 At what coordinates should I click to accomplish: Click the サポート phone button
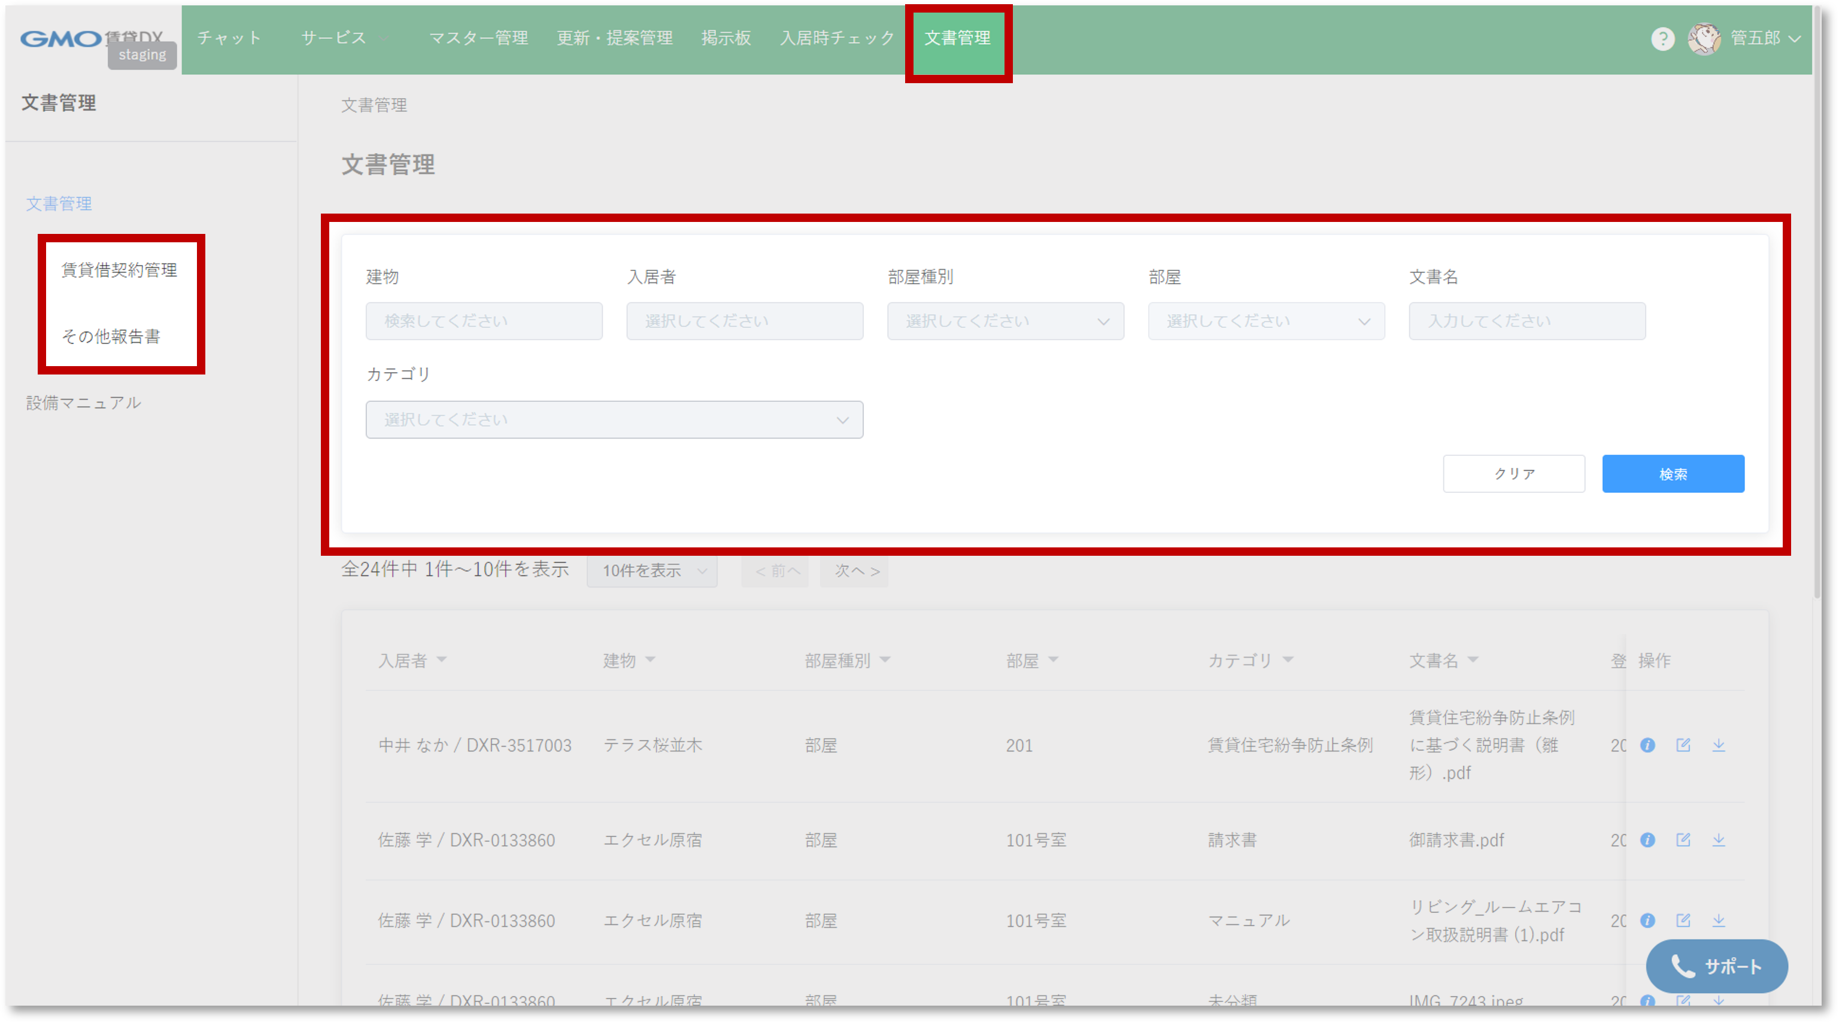(x=1716, y=966)
